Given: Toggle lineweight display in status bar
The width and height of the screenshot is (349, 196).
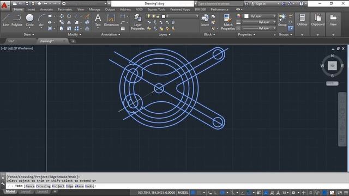Looking at the screenshot, I should 258,193.
